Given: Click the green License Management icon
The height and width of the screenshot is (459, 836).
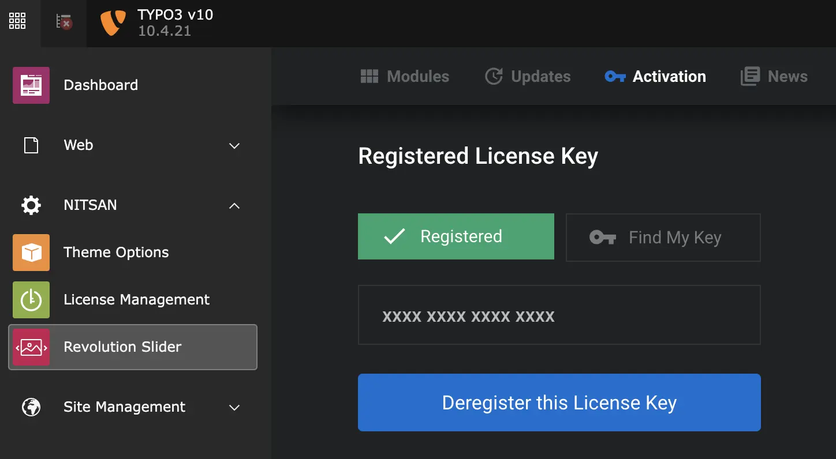Looking at the screenshot, I should click(31, 300).
